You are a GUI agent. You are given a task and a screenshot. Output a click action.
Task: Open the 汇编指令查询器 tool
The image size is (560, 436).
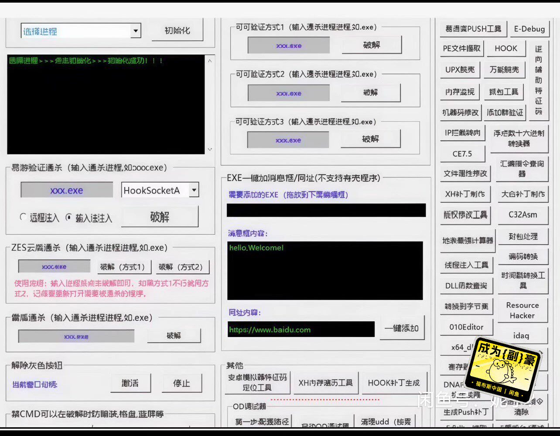point(522,169)
